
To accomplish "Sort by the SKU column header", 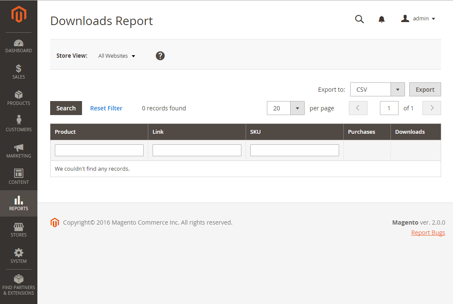I will coord(256,132).
